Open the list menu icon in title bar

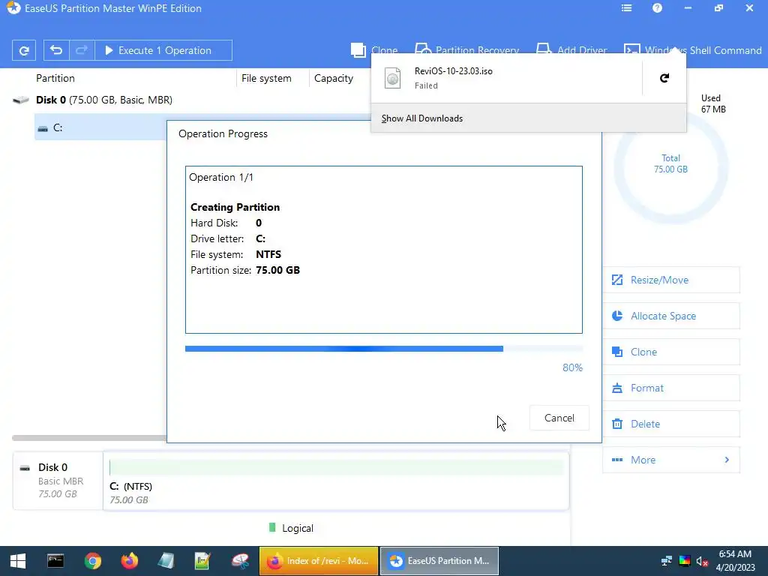tap(626, 8)
